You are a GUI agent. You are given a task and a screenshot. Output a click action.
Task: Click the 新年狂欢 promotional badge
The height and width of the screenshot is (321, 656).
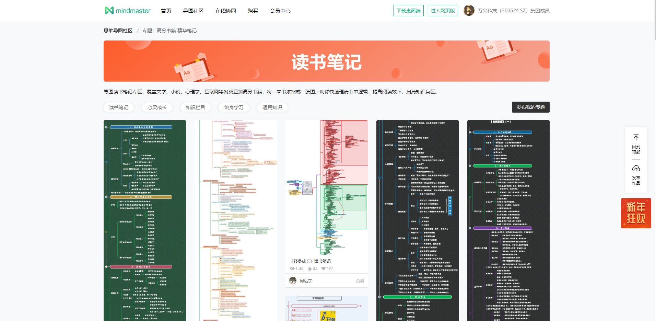point(635,213)
